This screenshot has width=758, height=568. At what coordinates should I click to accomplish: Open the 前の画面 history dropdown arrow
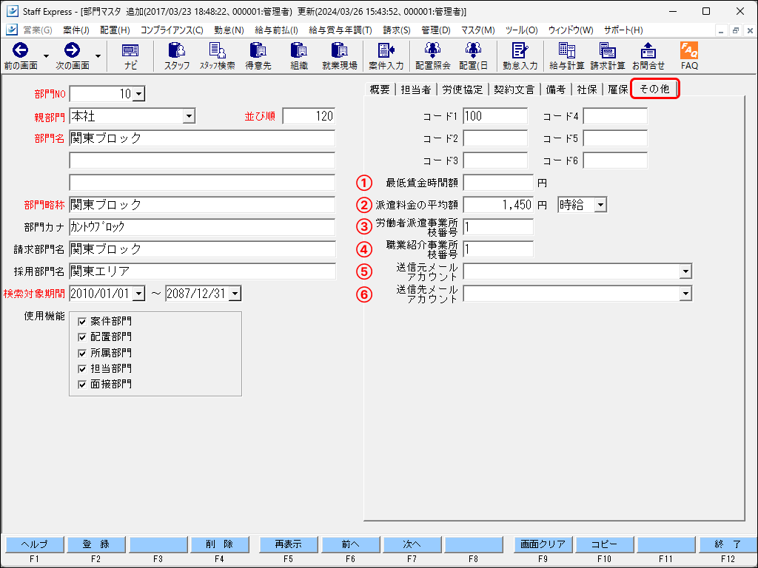point(47,56)
